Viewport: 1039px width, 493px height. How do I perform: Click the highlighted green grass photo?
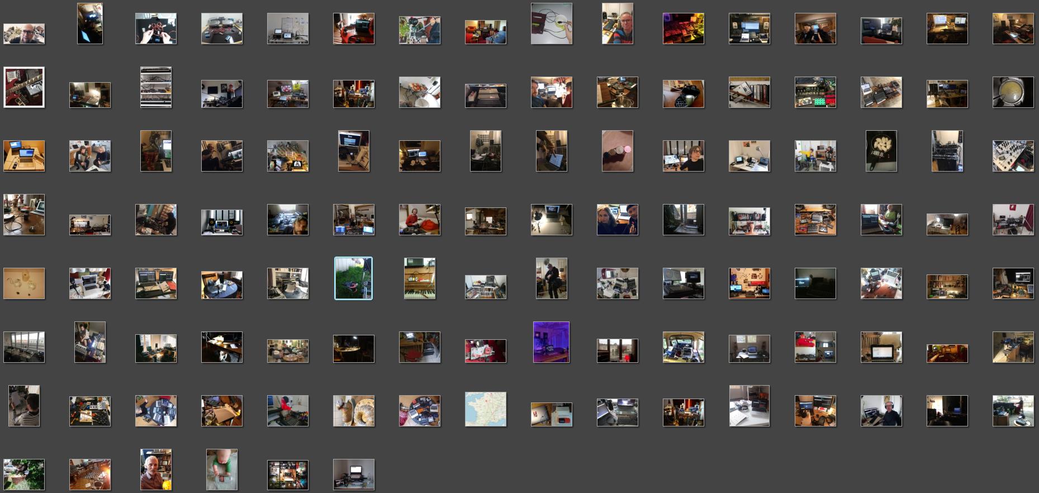click(353, 278)
